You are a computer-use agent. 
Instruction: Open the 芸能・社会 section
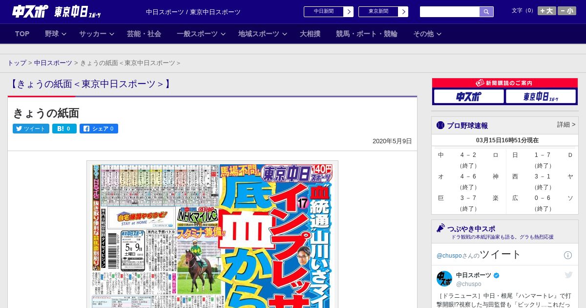coord(144,34)
